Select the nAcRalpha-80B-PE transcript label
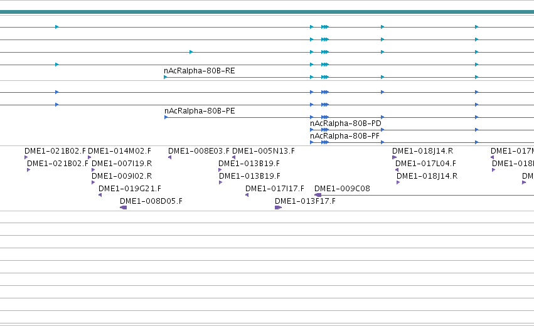The width and height of the screenshot is (534, 326). coord(200,111)
